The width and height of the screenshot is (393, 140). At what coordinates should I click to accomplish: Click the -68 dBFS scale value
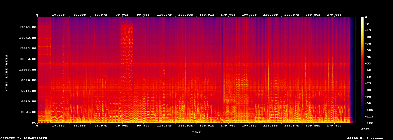tap(368, 77)
